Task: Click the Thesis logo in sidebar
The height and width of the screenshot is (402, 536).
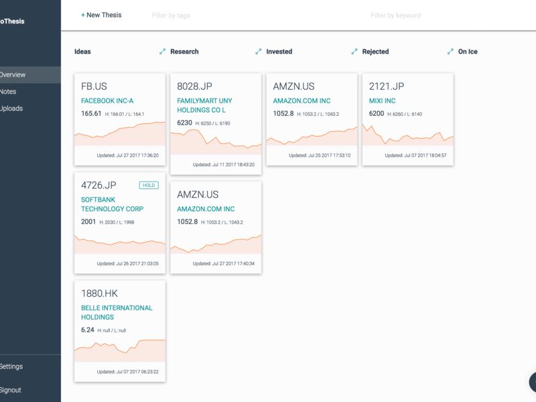Action: (x=12, y=21)
